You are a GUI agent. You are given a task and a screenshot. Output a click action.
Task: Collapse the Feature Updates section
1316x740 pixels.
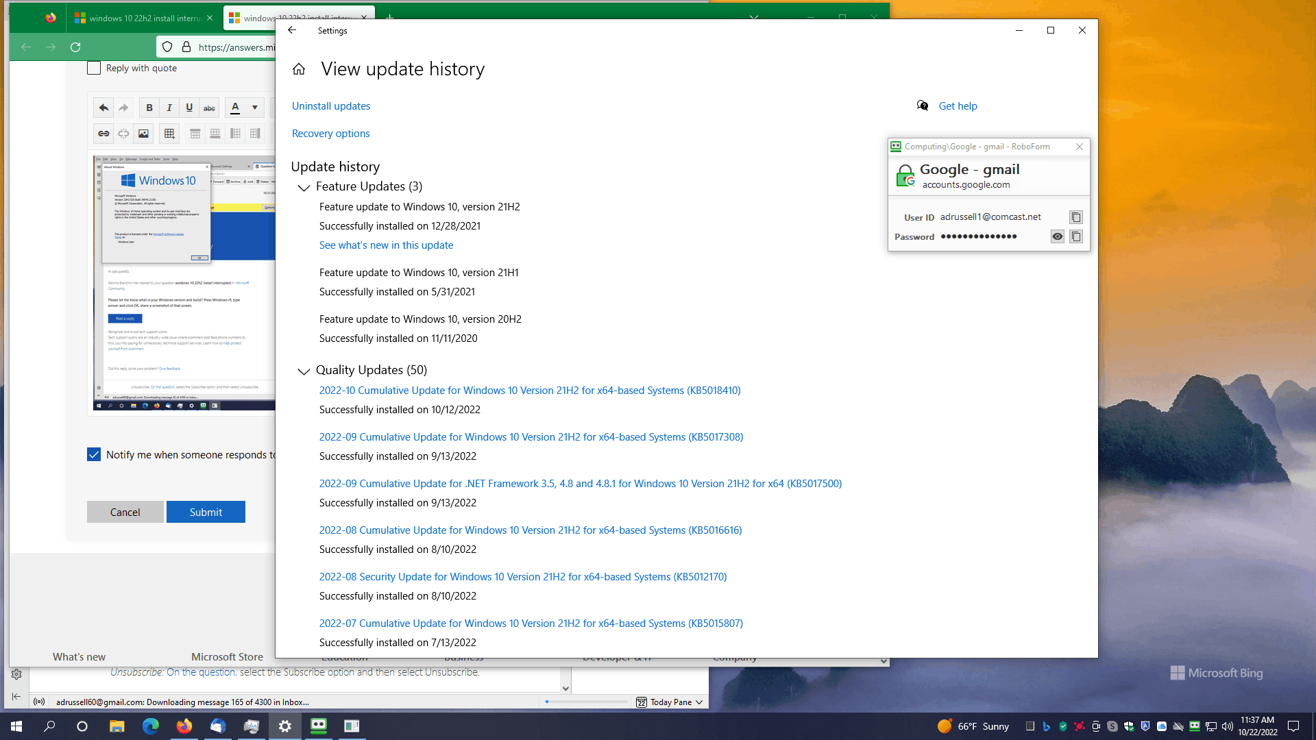click(304, 187)
